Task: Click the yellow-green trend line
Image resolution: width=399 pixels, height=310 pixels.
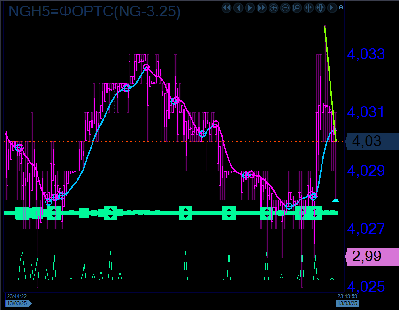Action: pyautogui.click(x=330, y=82)
